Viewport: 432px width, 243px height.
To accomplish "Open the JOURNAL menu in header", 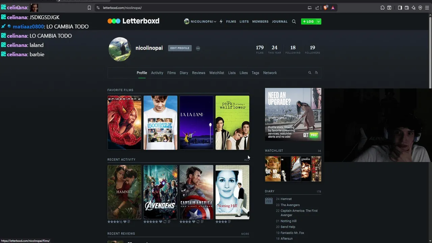I will pyautogui.click(x=280, y=21).
